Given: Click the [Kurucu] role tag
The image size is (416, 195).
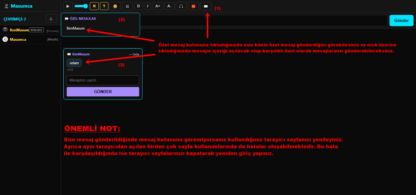Looking at the screenshot, I should pyautogui.click(x=52, y=31).
